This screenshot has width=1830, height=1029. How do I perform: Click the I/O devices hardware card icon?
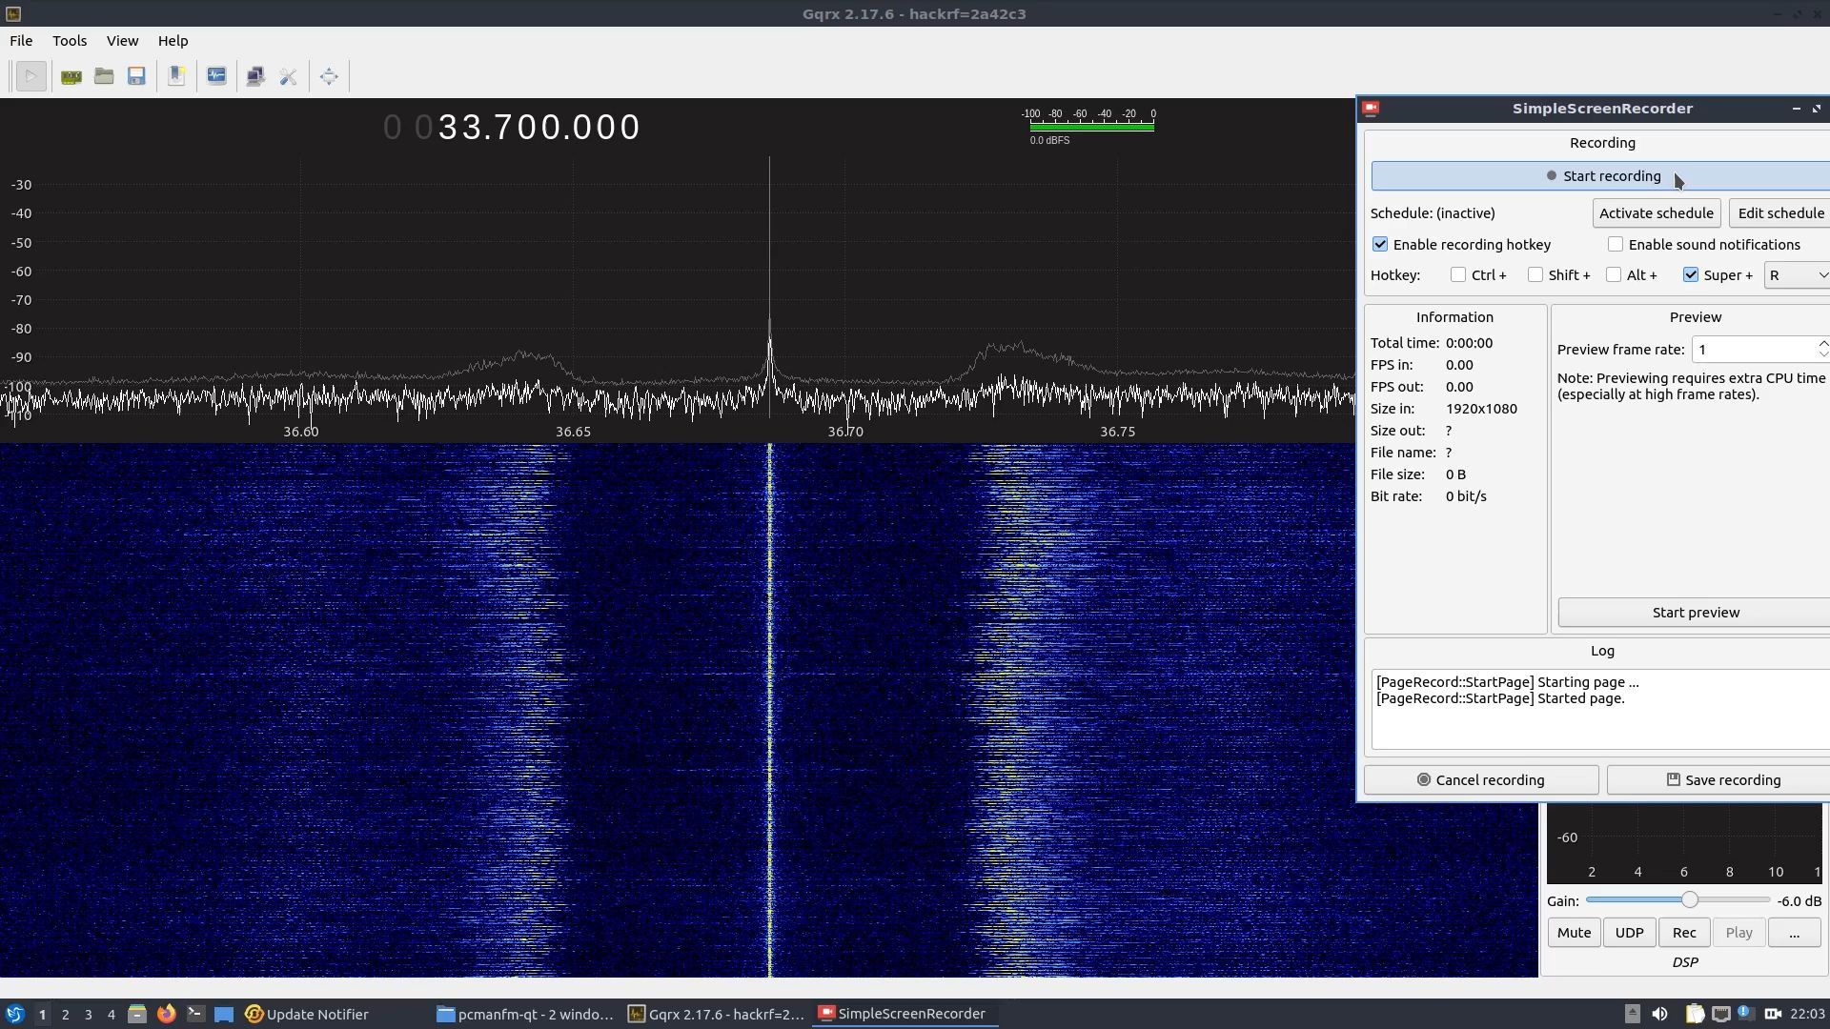[71, 77]
